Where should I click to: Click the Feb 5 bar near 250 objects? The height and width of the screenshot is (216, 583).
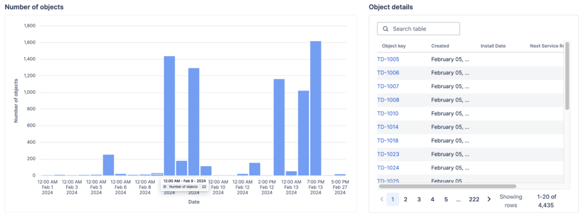[x=109, y=165]
